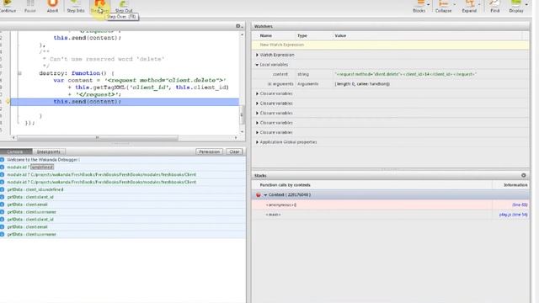Click the 'var content =' code line
The width and height of the screenshot is (539, 303).
[x=140, y=81]
